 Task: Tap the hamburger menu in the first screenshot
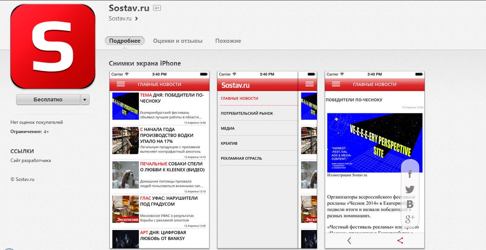pos(121,84)
